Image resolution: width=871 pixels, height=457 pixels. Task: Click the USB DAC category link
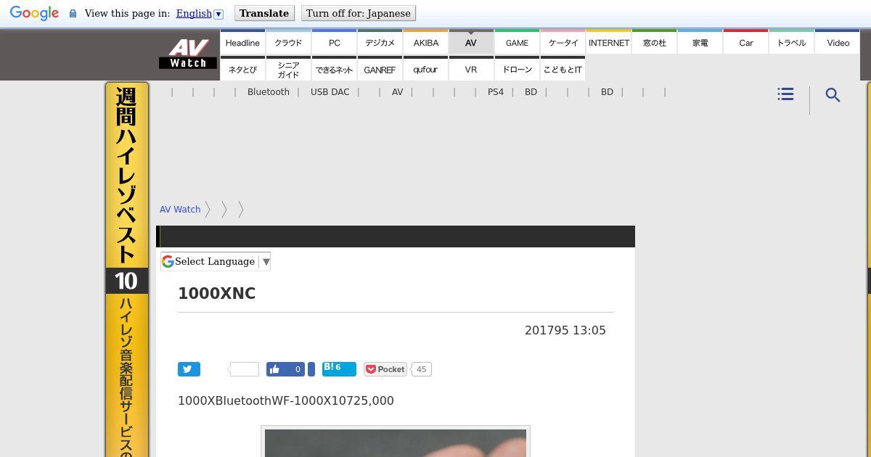tap(330, 92)
